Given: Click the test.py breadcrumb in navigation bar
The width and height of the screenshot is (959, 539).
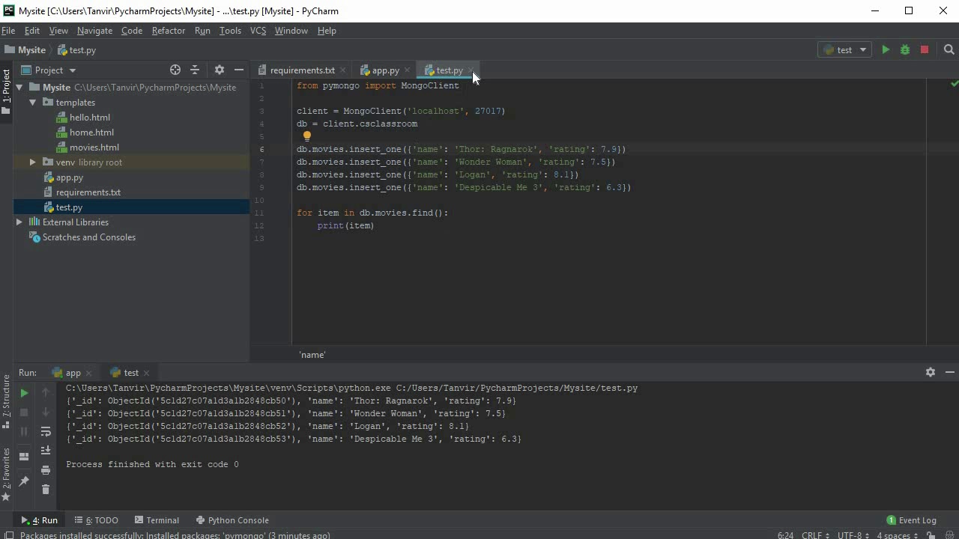Looking at the screenshot, I should point(76,50).
